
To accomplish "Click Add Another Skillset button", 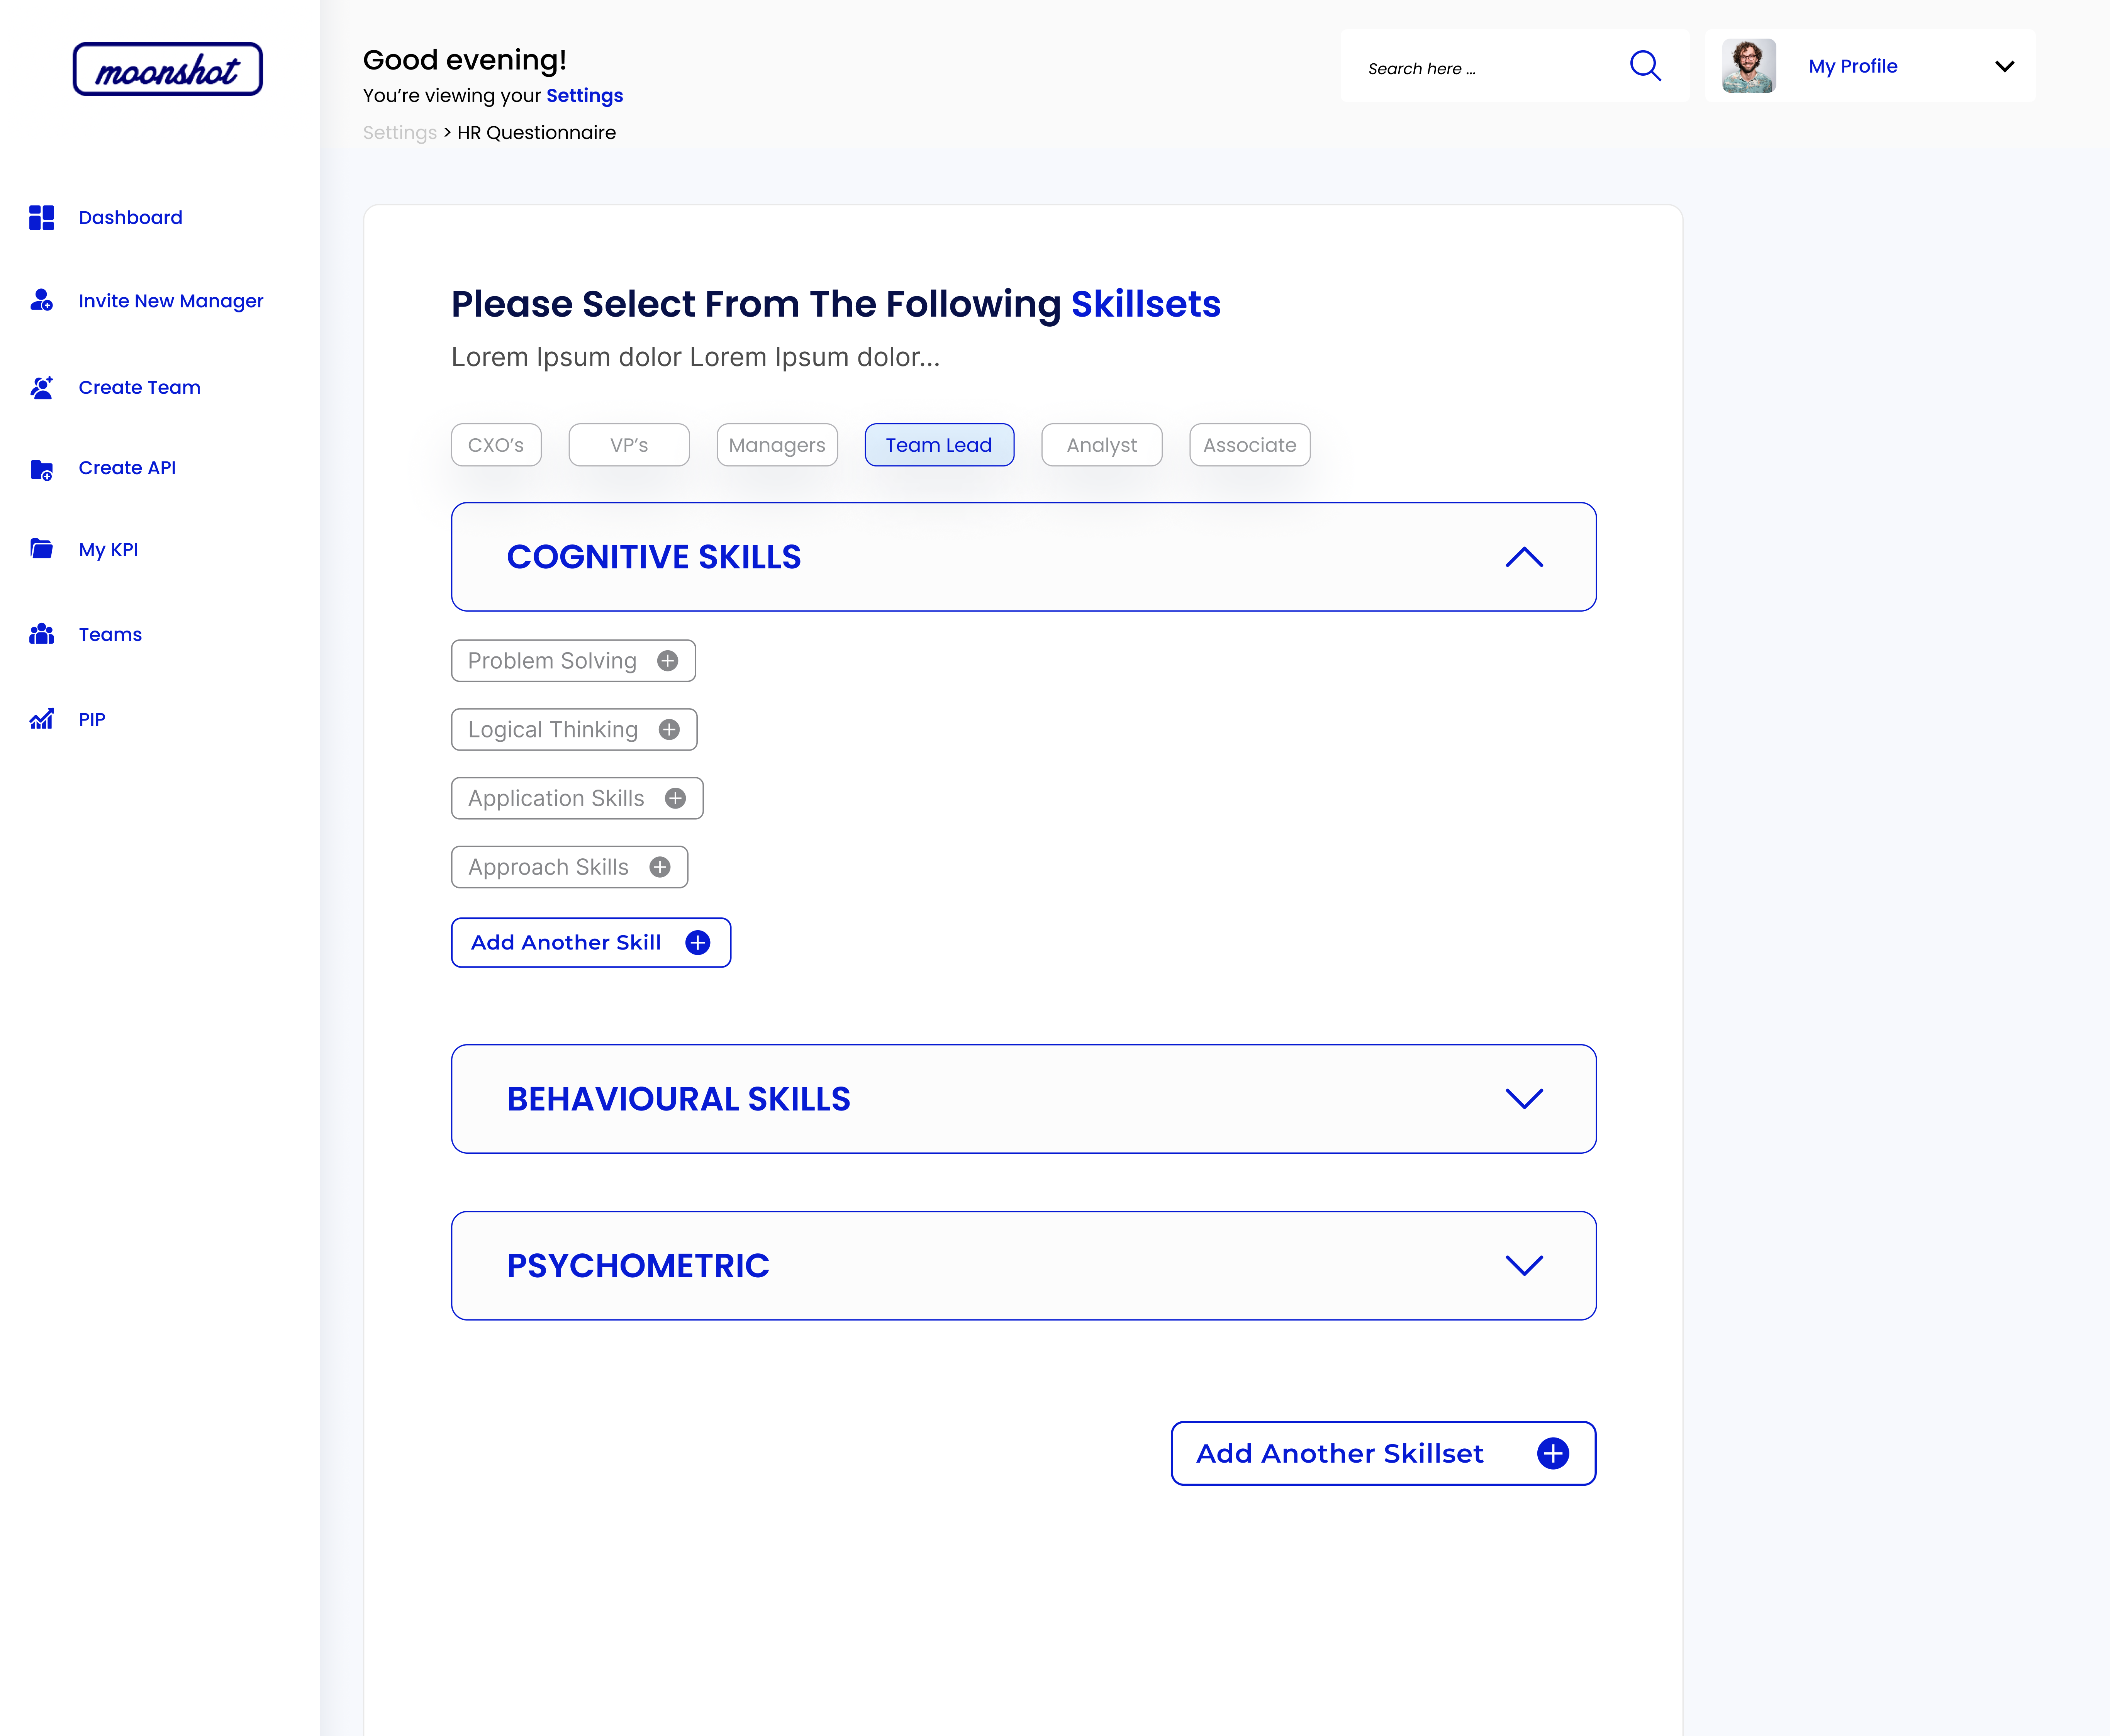I will (x=1382, y=1453).
